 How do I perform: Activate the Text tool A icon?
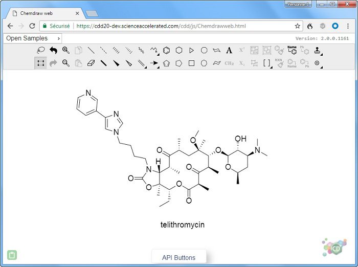pyautogui.click(x=229, y=50)
